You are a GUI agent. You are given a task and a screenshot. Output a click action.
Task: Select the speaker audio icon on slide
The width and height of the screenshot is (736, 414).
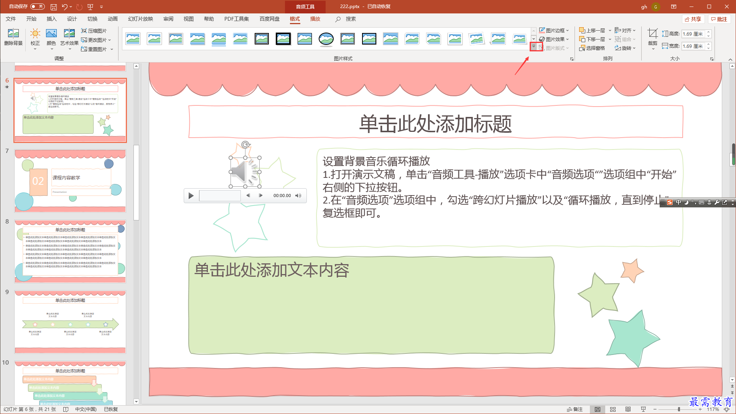point(245,172)
